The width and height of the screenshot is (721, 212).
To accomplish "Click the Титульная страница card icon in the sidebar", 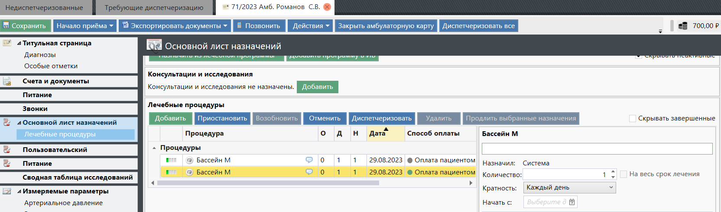I will pos(7,43).
